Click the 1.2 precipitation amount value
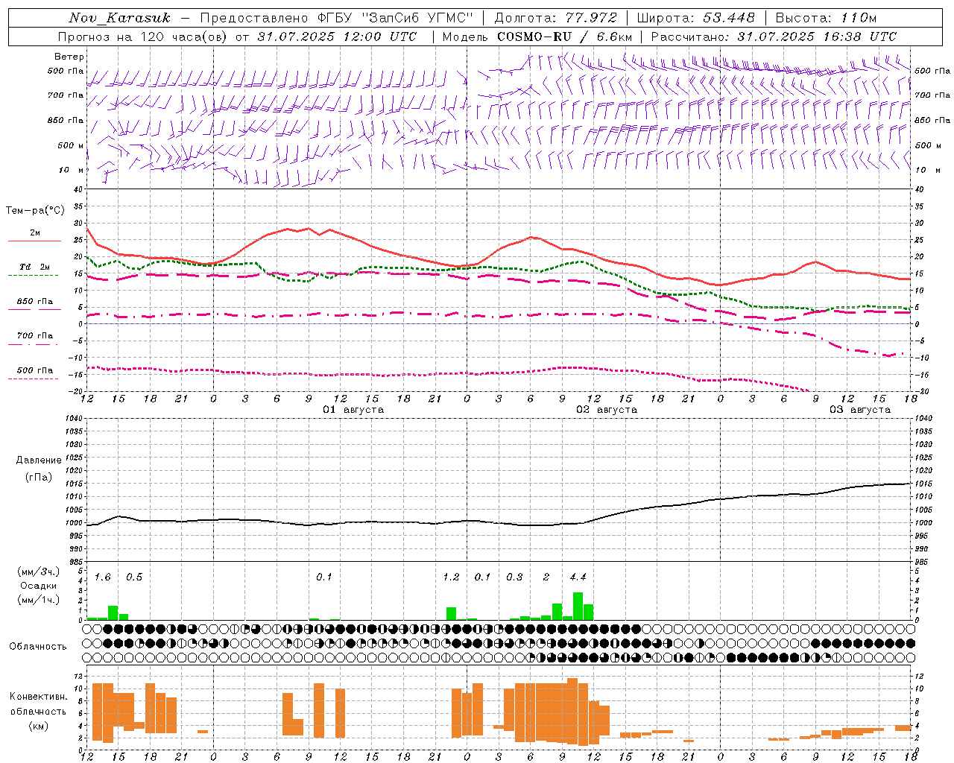Screen dimensions: 954x763 pyautogui.click(x=451, y=577)
